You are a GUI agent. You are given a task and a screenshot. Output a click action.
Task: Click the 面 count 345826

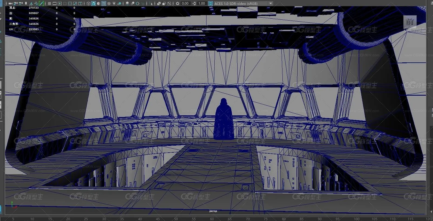[x=34, y=18]
